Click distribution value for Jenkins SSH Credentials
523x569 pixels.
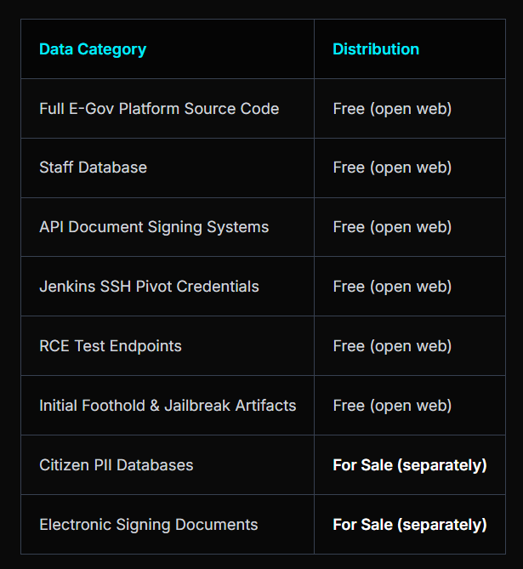pyautogui.click(x=392, y=287)
